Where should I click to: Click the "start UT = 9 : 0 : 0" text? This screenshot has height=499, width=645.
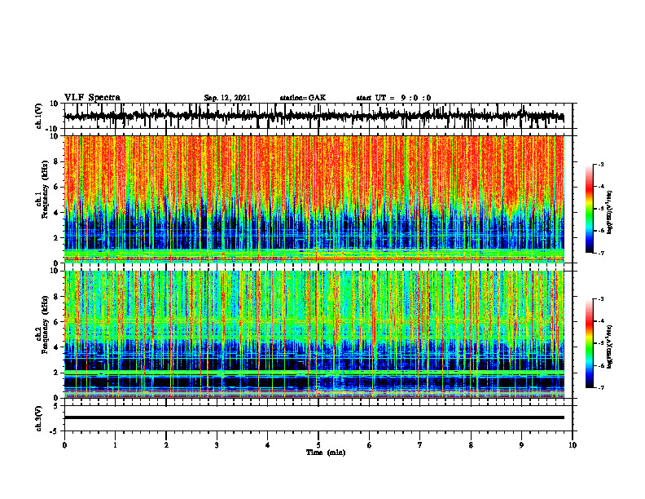(x=393, y=98)
